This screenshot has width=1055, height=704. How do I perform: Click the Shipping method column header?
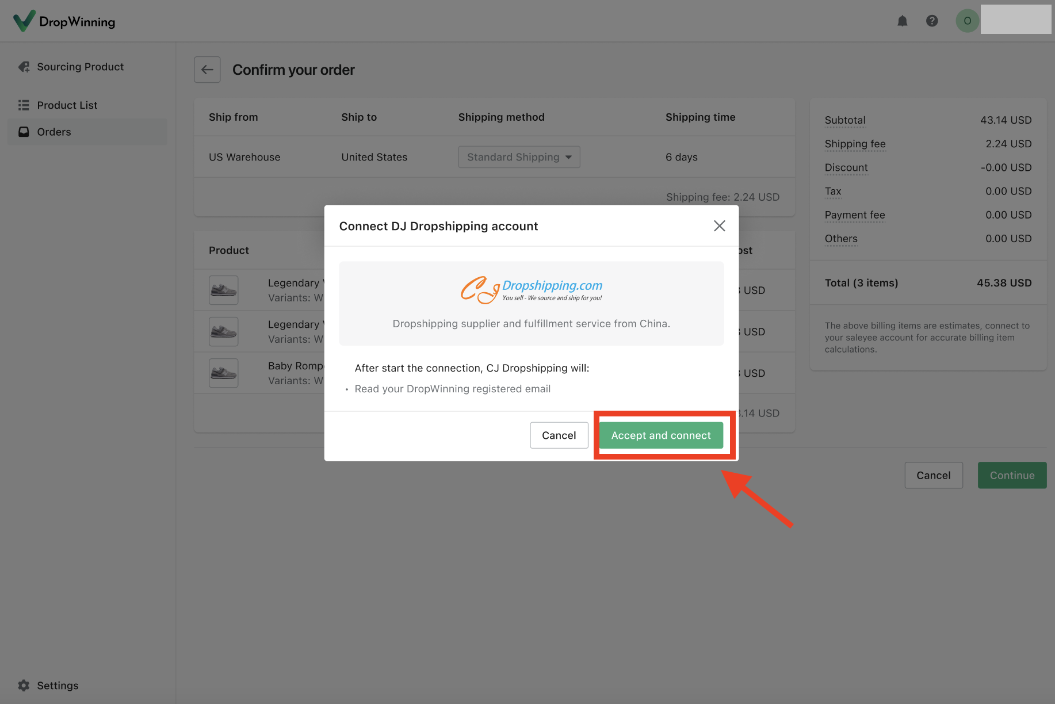click(501, 117)
